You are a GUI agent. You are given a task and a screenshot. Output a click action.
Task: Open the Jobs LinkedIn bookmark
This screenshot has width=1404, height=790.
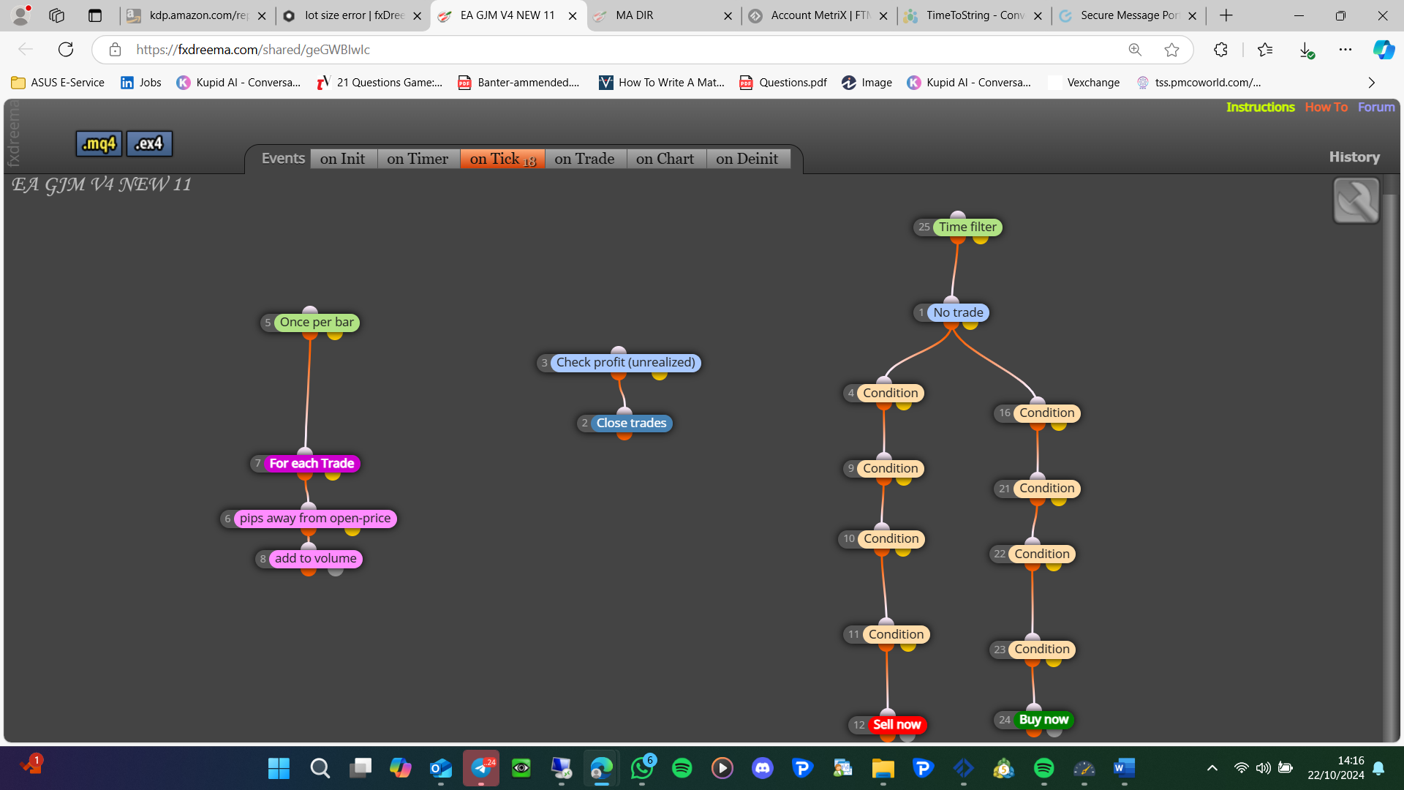[x=141, y=83]
